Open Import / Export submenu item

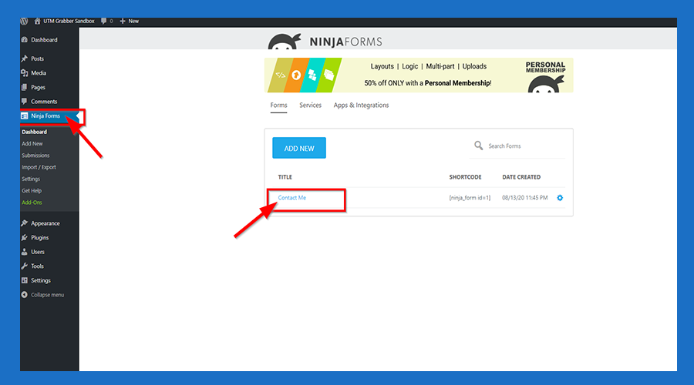click(x=39, y=167)
